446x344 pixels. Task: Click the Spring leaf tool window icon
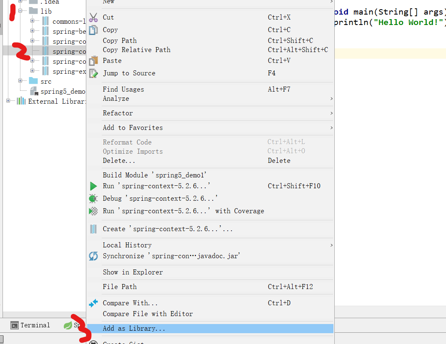pos(68,325)
